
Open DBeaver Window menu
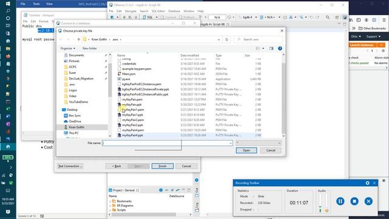[x=188, y=11]
